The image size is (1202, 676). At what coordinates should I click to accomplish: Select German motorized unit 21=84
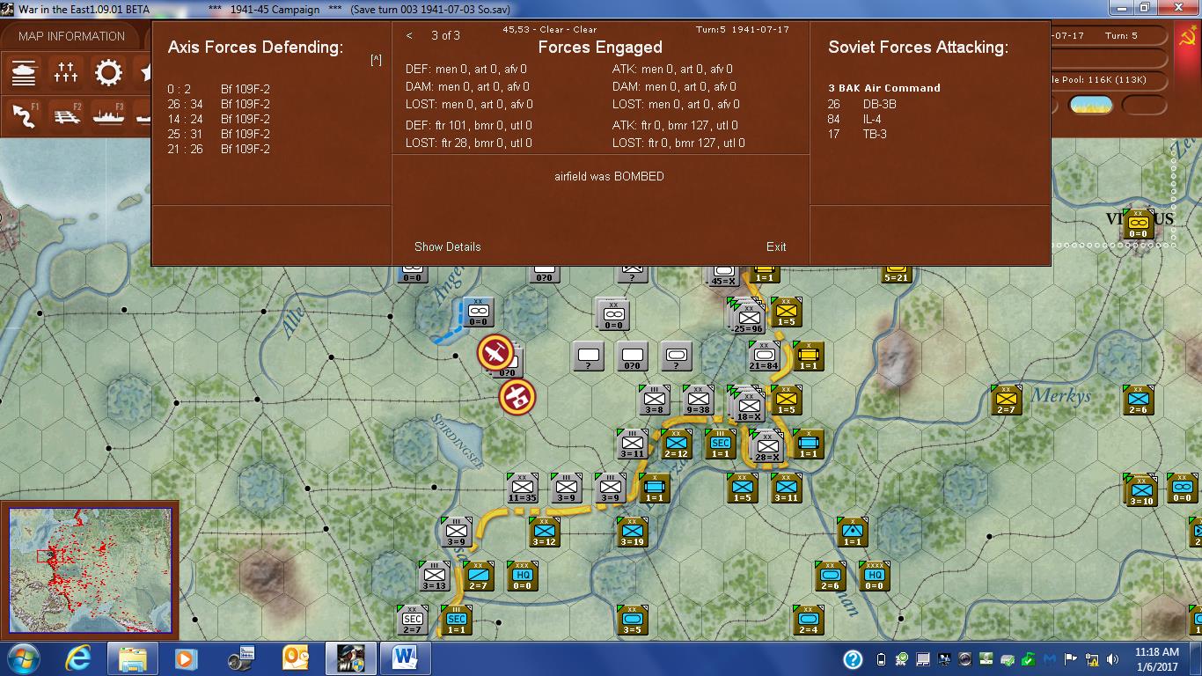click(x=764, y=356)
